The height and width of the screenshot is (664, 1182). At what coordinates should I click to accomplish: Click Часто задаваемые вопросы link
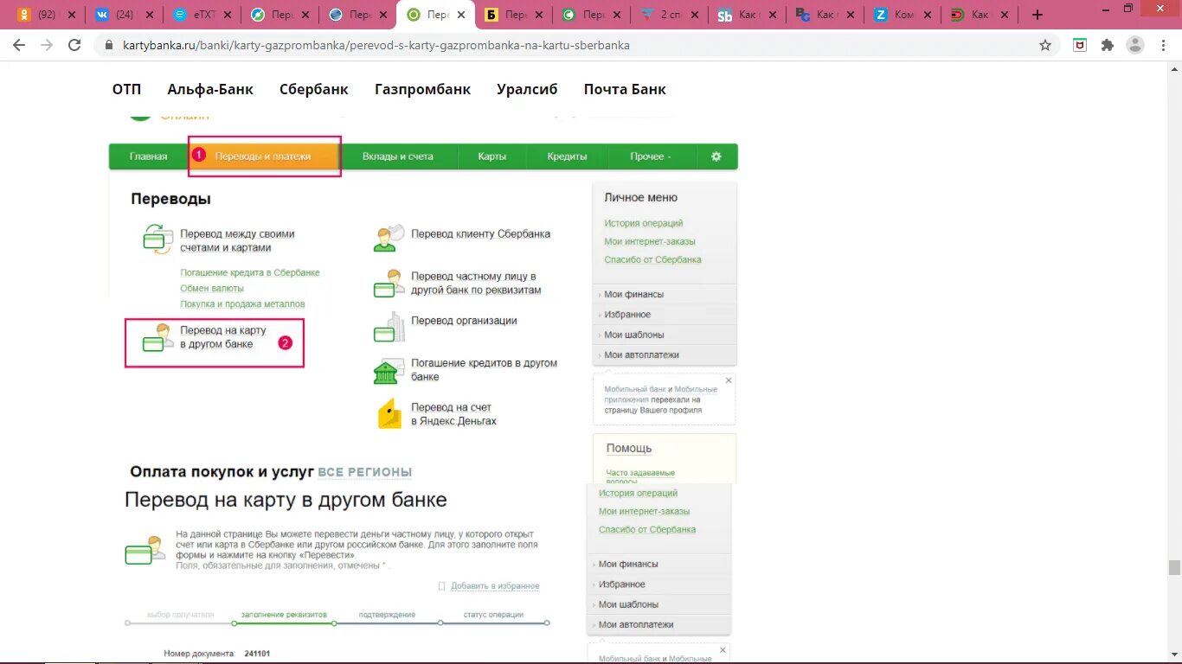pyautogui.click(x=640, y=476)
